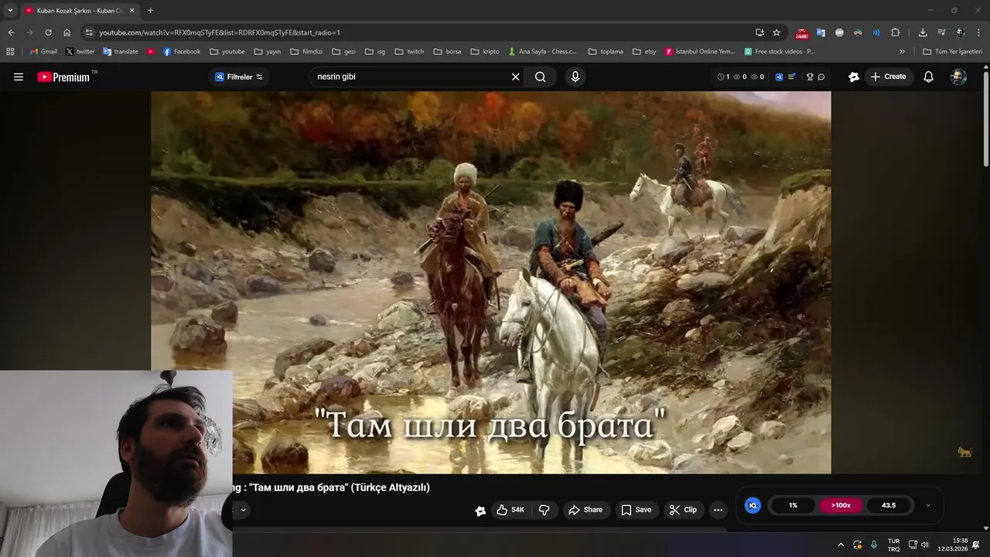Click the YouTube search magnifier button
This screenshot has width=990, height=557.
click(x=540, y=77)
